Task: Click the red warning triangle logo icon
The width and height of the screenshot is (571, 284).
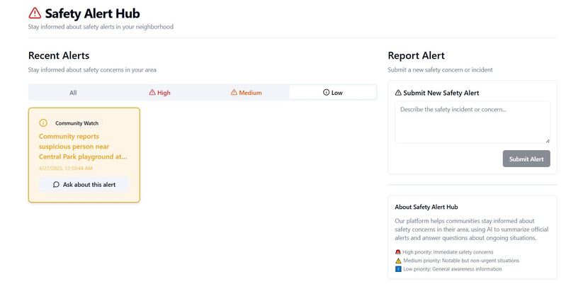Action: [35, 13]
